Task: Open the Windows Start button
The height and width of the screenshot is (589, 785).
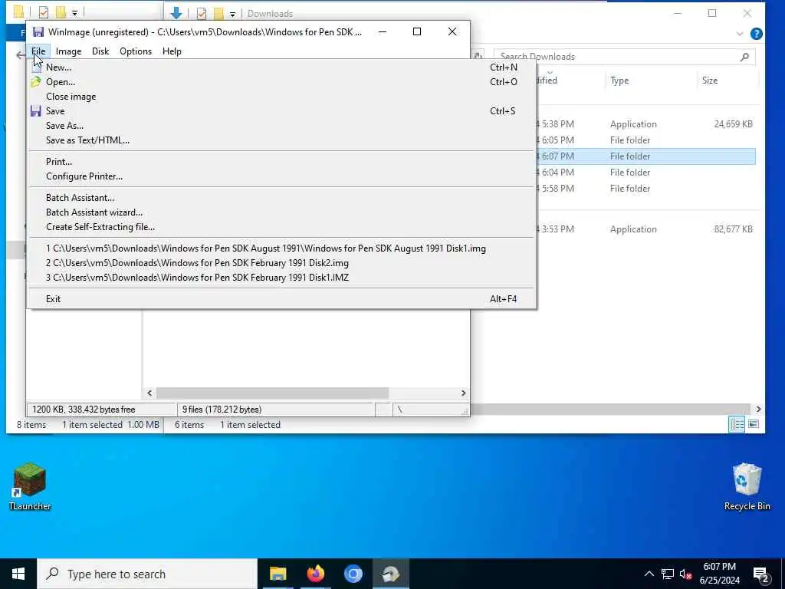Action: tap(18, 574)
